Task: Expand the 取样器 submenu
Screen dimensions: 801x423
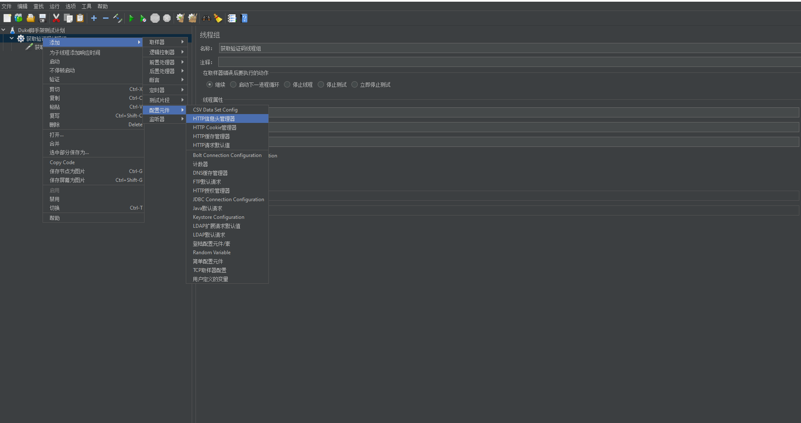Action: click(165, 42)
